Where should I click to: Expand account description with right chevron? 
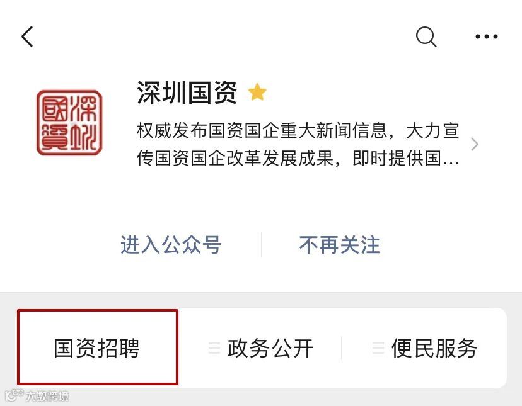point(475,144)
